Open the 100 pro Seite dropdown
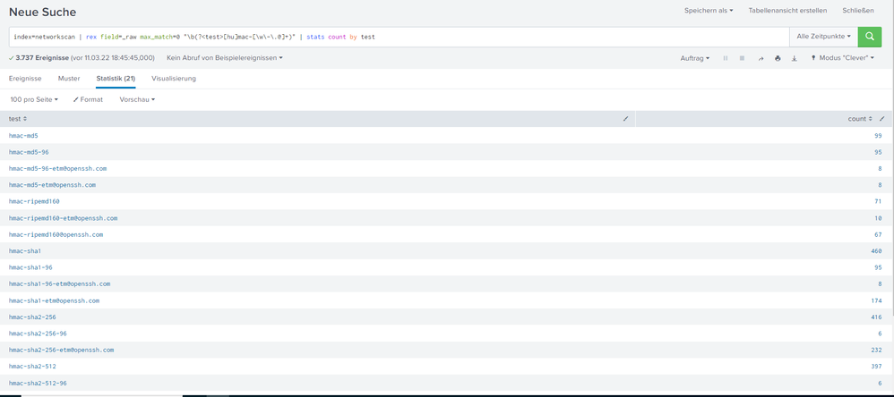 coord(34,99)
